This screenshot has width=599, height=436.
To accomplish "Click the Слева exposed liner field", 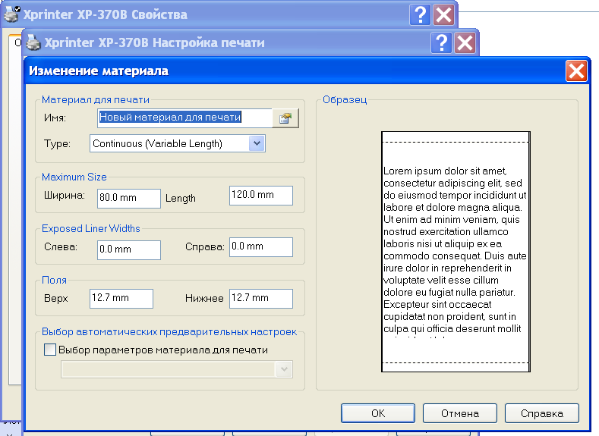I will point(128,249).
